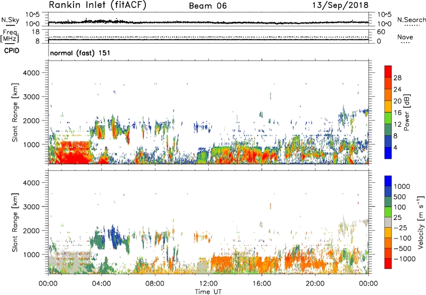Click the power panel 'Slant Range [km]' axis label
Viewport: 426px width, 295px height.
tap(15, 112)
